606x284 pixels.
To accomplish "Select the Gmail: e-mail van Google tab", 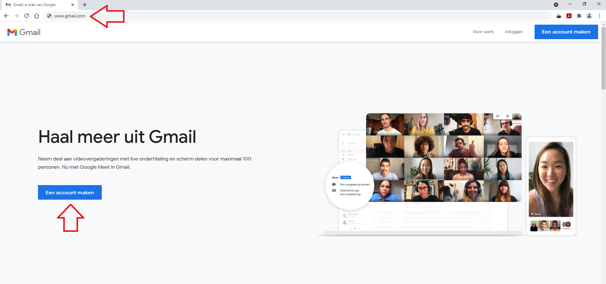I will pos(35,5).
